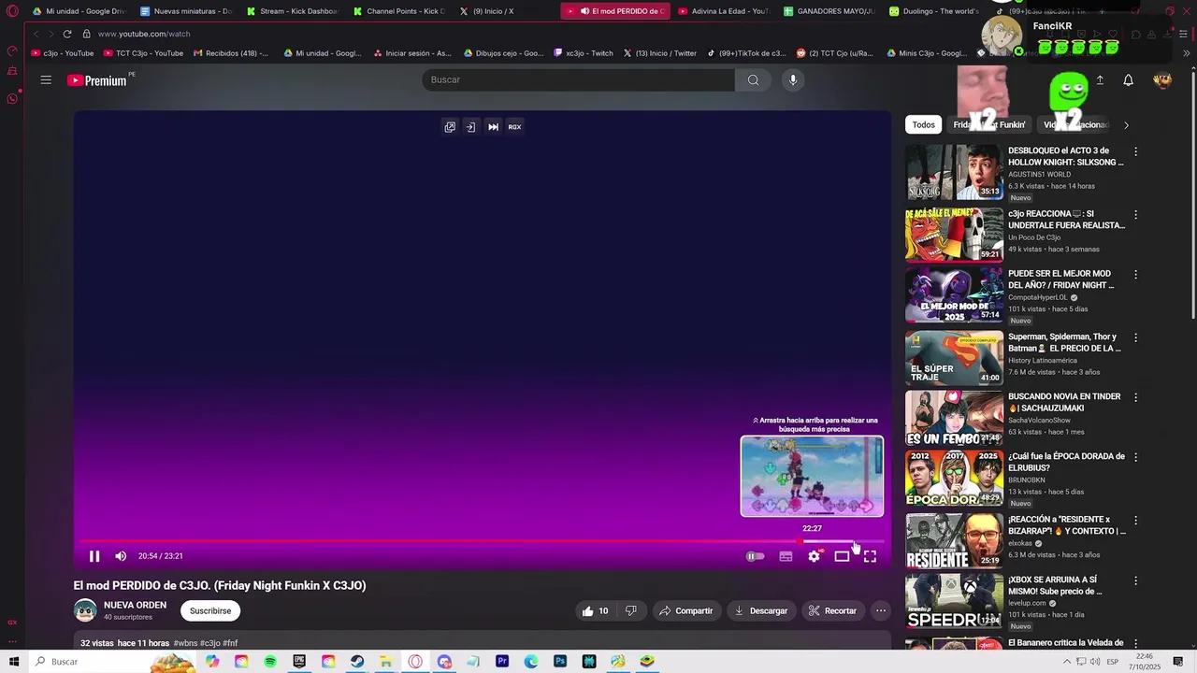
Task: Click the Recortar button
Action: pos(832,611)
